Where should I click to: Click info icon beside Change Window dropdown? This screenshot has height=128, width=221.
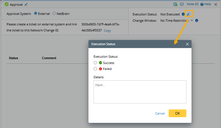point(197,21)
